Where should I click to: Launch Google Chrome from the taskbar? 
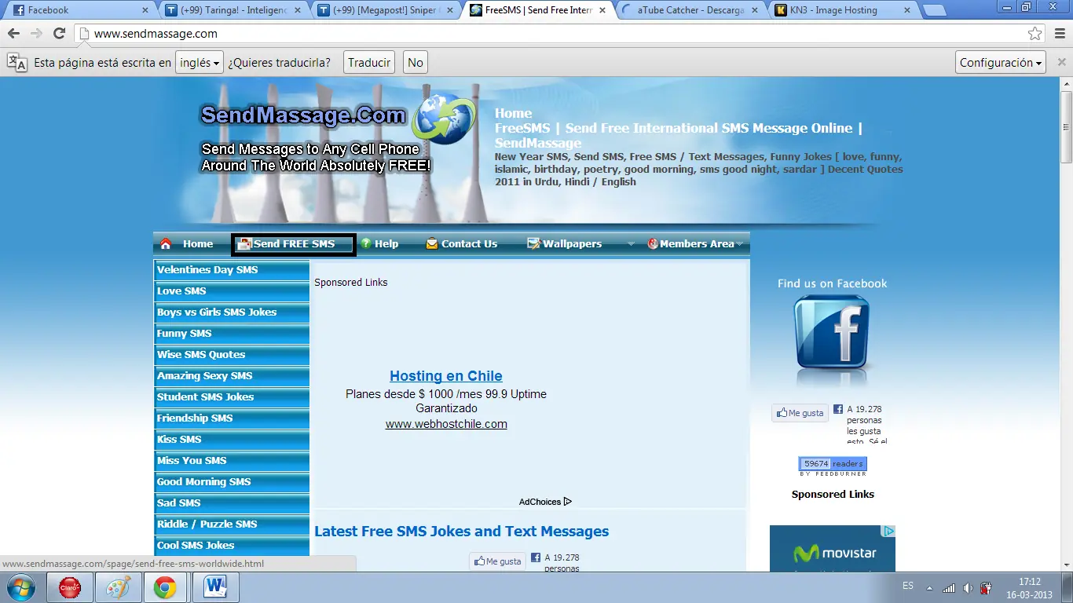(x=165, y=587)
